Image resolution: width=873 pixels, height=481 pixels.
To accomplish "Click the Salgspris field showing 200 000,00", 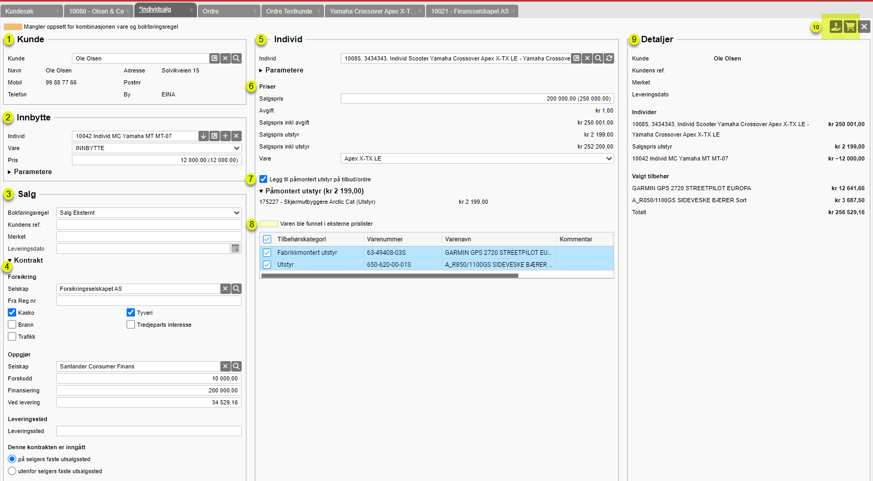I will click(x=477, y=98).
